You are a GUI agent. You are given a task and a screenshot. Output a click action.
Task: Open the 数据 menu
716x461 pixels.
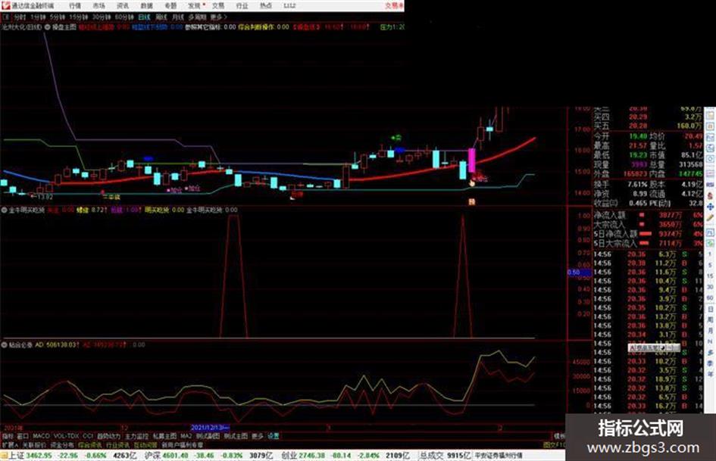coord(146,5)
